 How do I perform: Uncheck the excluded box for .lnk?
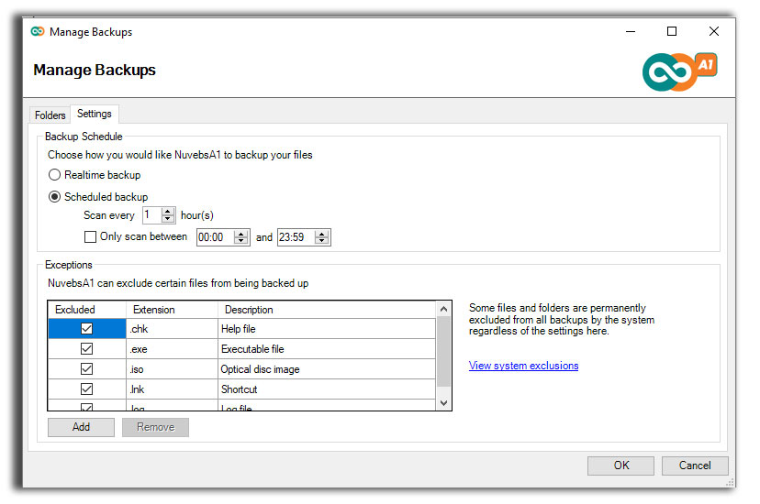(87, 389)
